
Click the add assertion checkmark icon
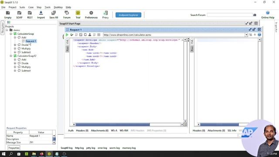click(x=71, y=35)
